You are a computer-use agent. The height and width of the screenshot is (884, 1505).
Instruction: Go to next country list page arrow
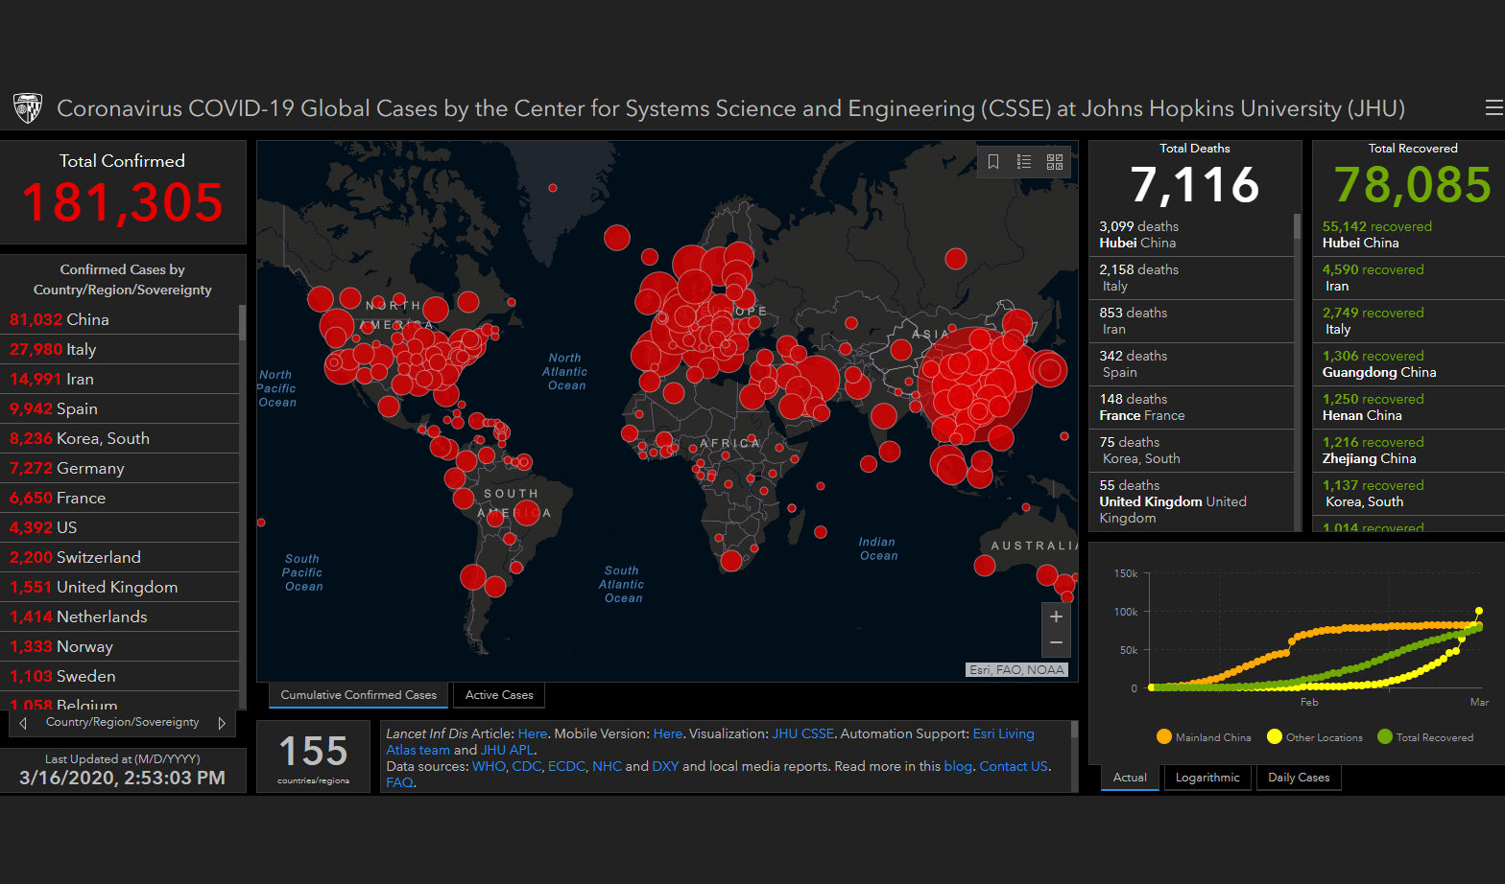point(222,723)
